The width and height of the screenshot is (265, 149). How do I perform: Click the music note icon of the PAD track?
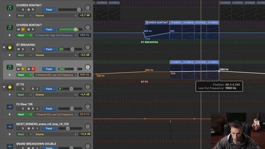10,67
